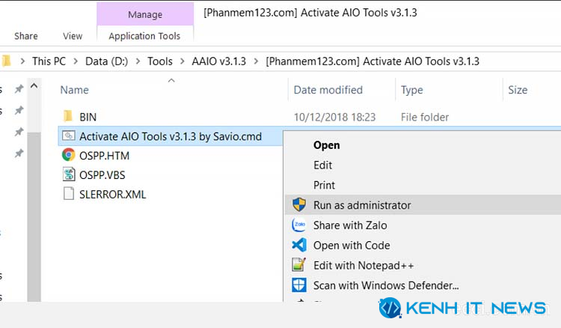Open the Application Tools tab
The height and width of the screenshot is (328, 561).
(144, 36)
